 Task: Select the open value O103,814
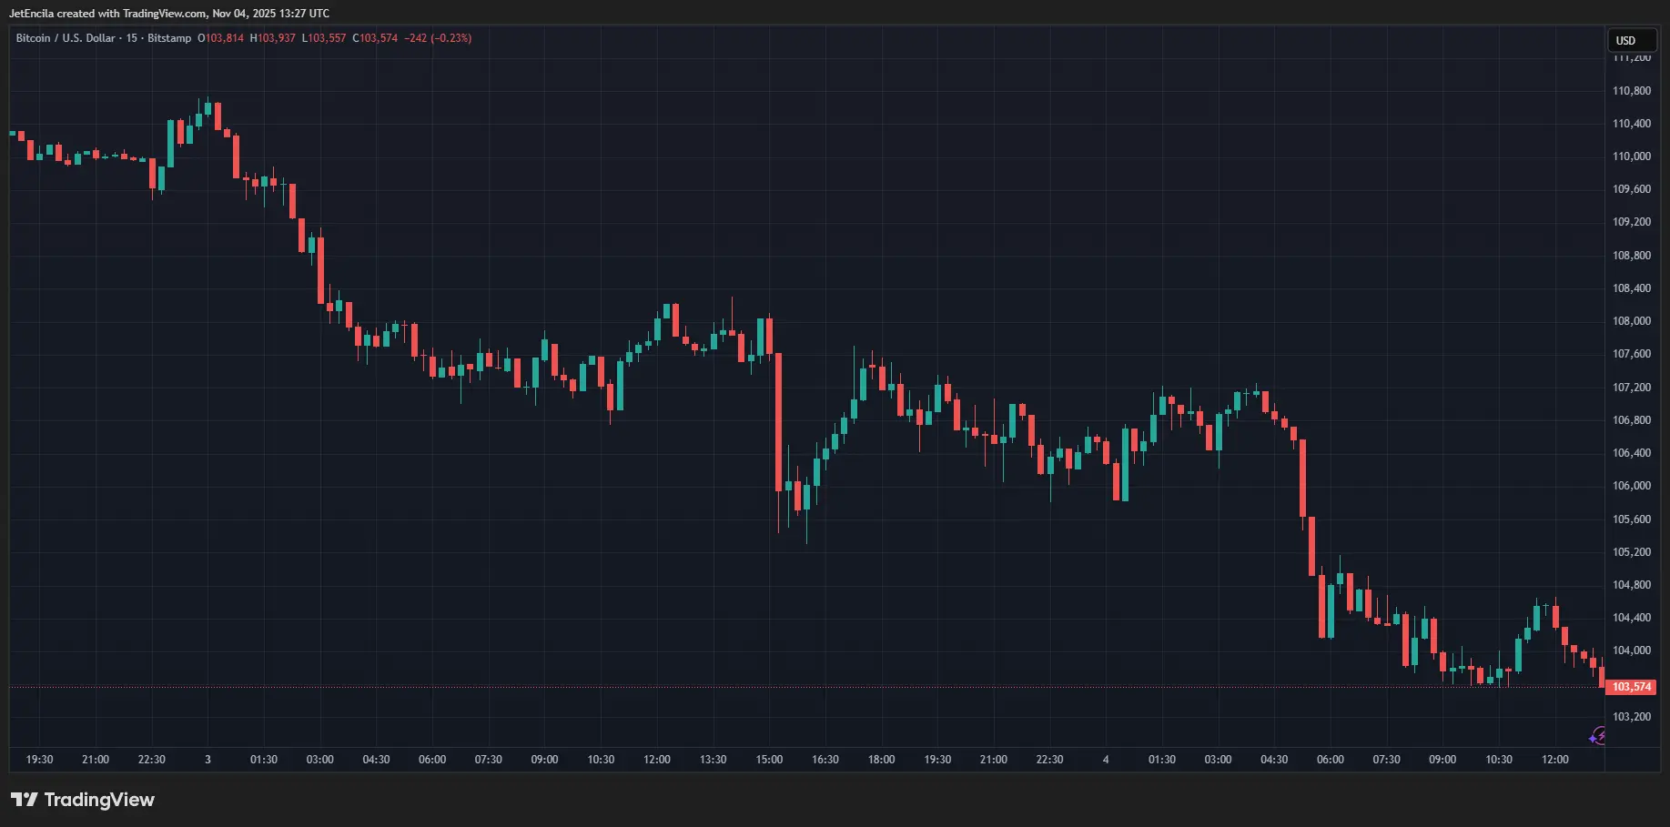(221, 38)
